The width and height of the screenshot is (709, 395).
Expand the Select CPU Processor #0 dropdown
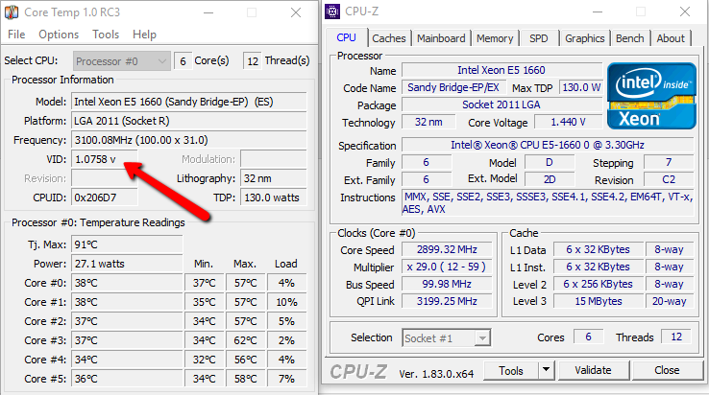[x=122, y=61]
